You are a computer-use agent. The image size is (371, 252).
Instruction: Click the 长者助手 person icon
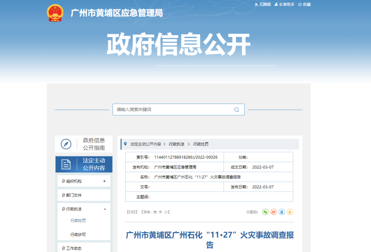[x=276, y=4]
